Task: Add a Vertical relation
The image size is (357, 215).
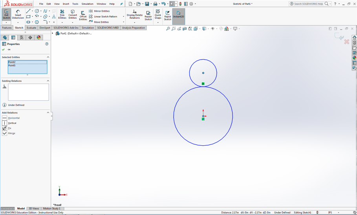Action: [x=9, y=123]
